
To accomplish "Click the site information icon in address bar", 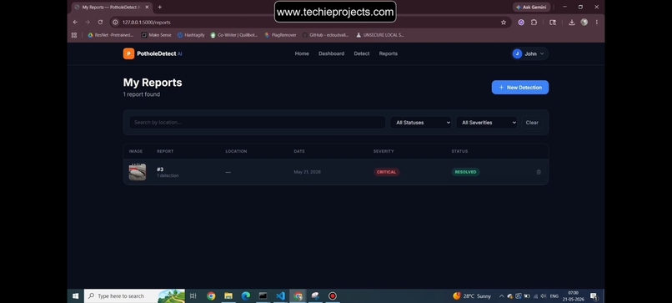I will [115, 23].
